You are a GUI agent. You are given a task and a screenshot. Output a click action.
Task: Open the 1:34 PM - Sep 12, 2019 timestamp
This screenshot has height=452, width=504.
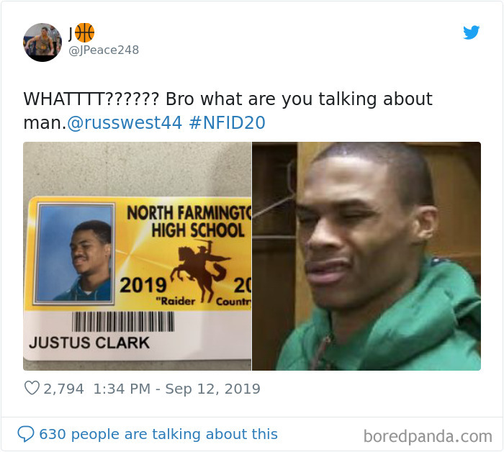pyautogui.click(x=176, y=389)
